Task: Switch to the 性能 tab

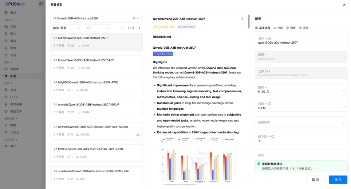Action: click(x=278, y=28)
